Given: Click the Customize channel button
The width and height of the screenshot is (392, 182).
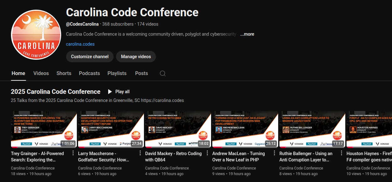Looking at the screenshot, I should tap(90, 57).
